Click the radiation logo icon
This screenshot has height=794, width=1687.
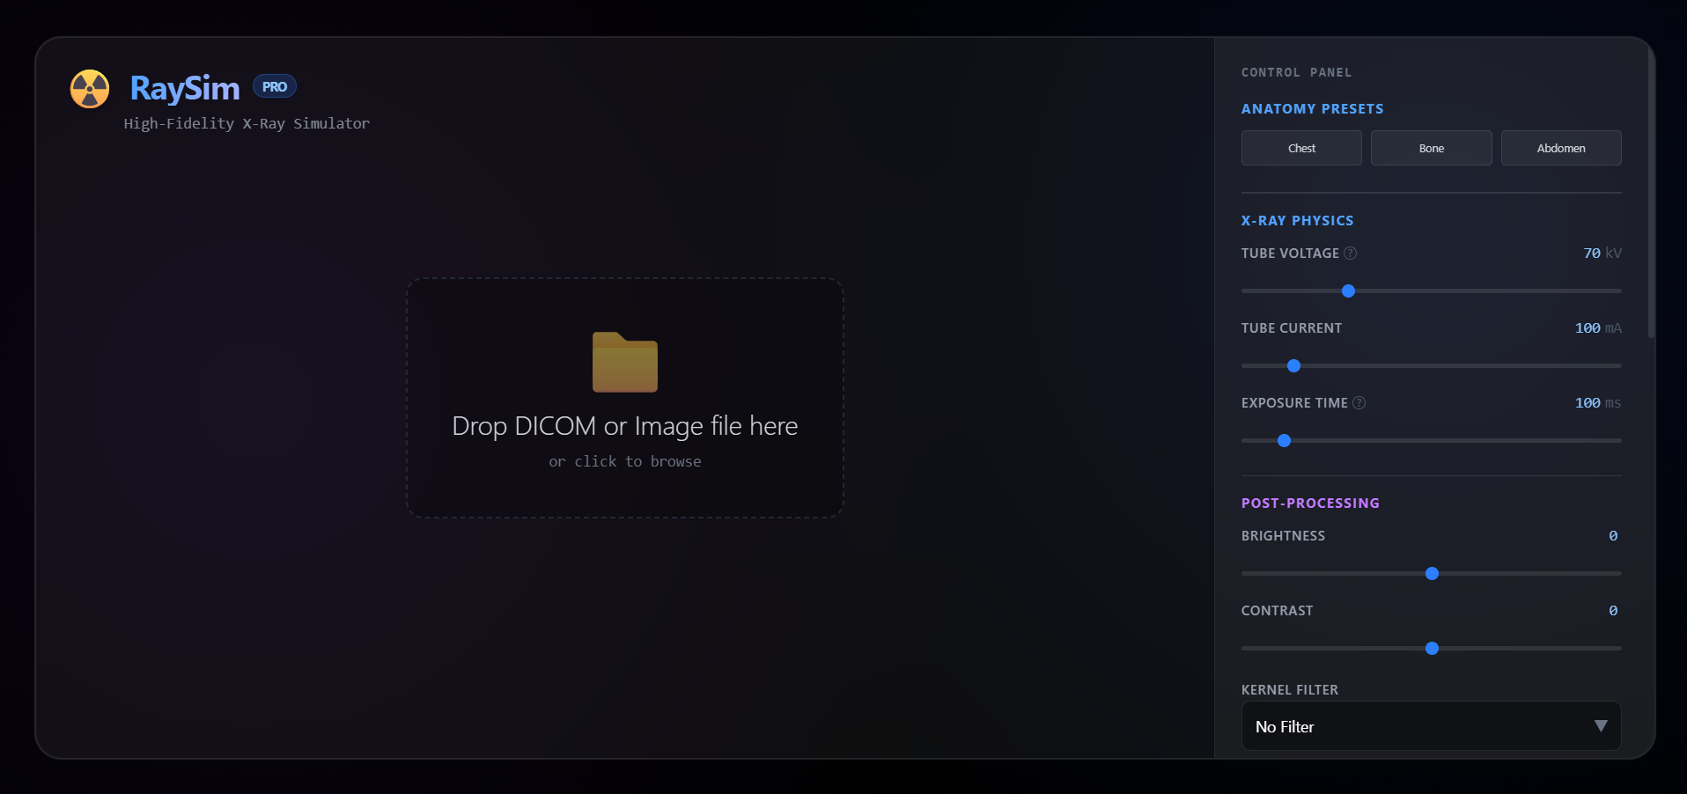90,89
